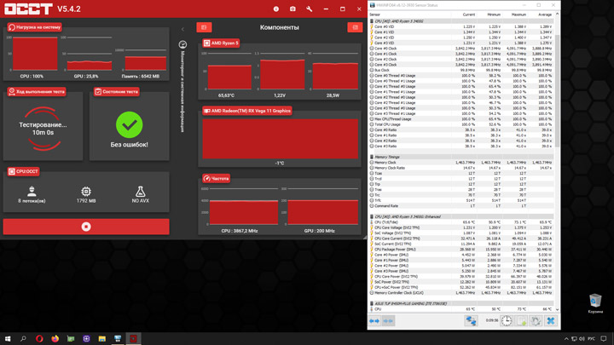The height and width of the screenshot is (345, 614).
Task: Open File Explorer from the taskbar
Action: (x=101, y=338)
